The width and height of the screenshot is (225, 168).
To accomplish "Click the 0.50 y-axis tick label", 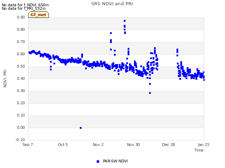I will (x=21, y=66).
